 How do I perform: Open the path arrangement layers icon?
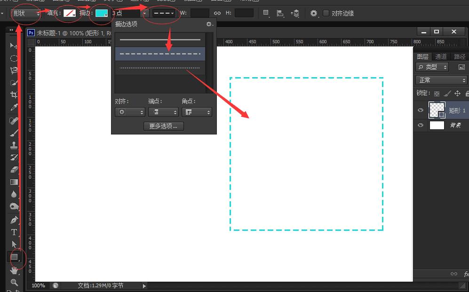295,13
